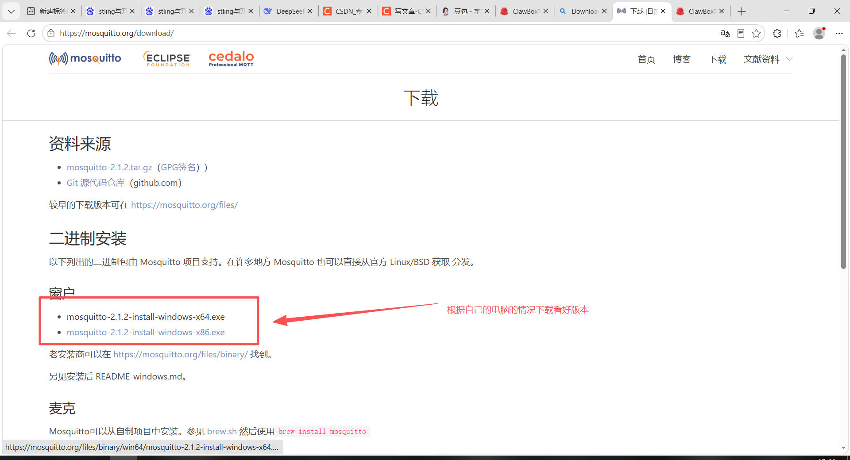Open 下载 in site navigation

point(717,59)
